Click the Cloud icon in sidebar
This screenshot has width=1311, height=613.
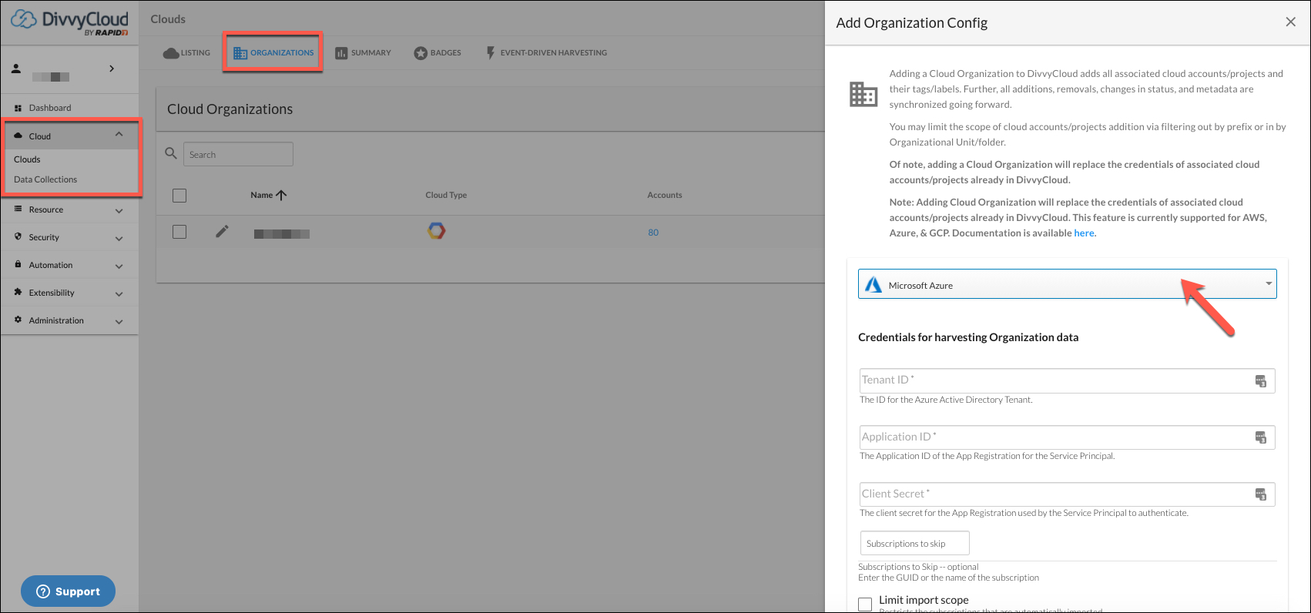pyautogui.click(x=18, y=136)
